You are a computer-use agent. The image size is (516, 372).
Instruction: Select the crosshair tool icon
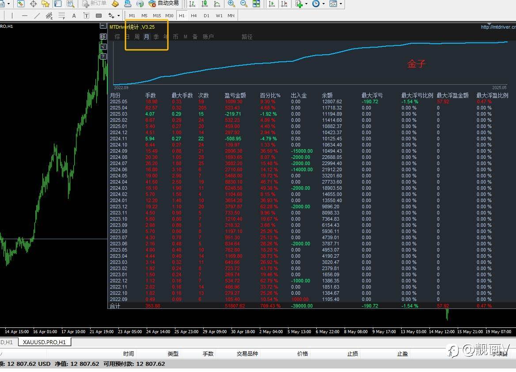33,4
